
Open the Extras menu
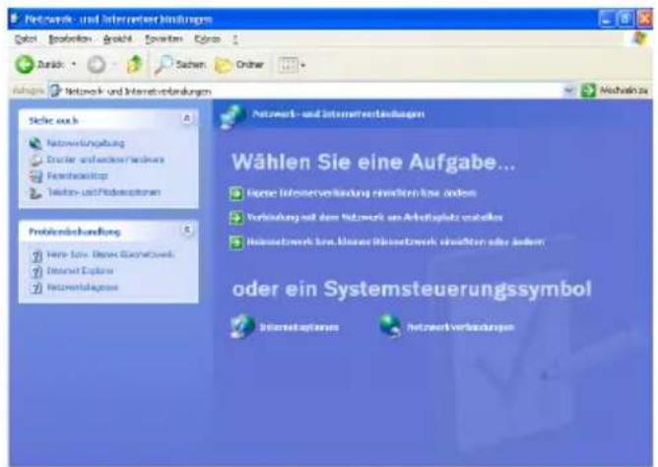point(207,39)
